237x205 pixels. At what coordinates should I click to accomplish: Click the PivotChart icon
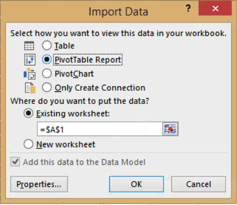click(29, 74)
